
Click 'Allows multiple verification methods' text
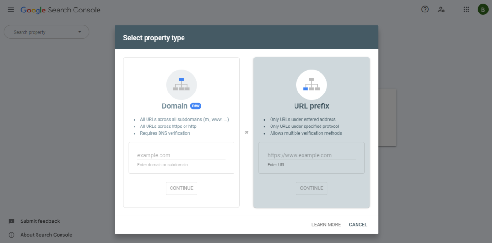[306, 133]
